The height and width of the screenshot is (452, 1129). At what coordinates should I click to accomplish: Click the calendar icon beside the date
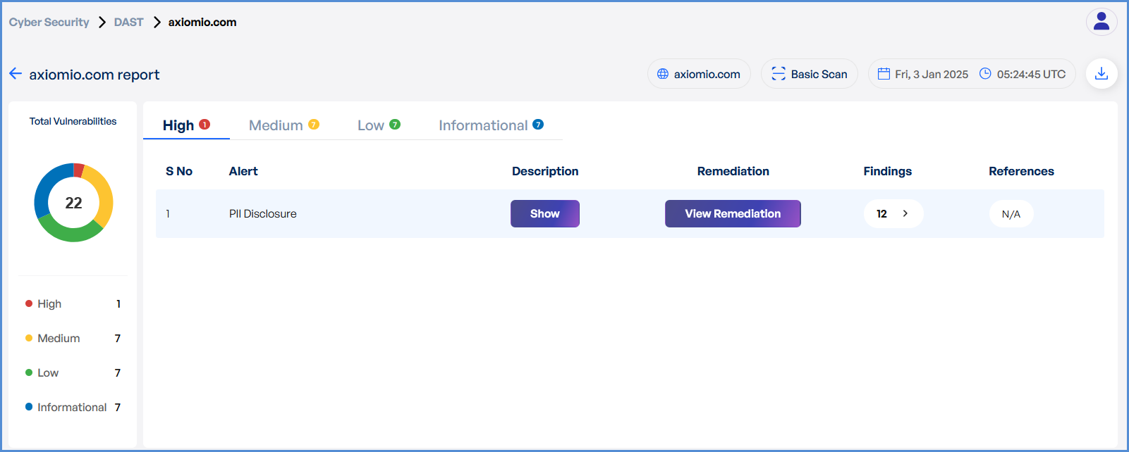884,74
